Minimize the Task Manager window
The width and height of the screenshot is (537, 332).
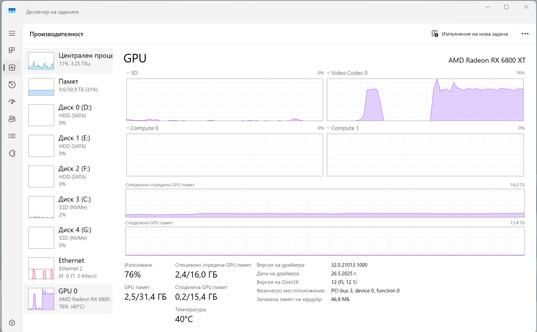487,7
